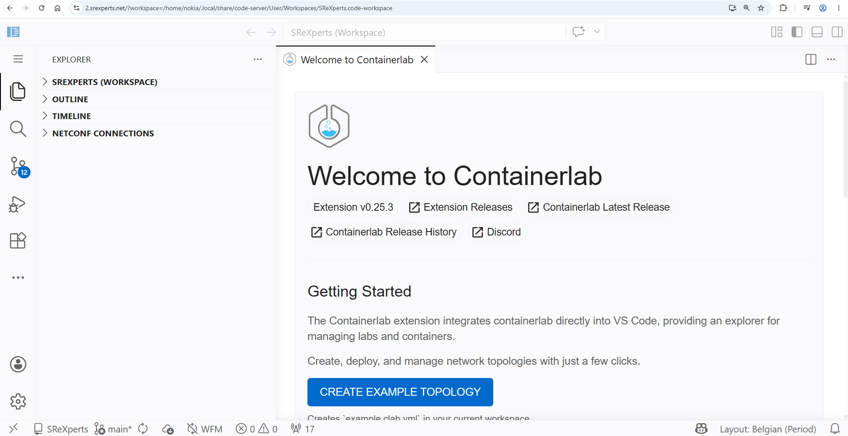
Task: Reload the page in the browser
Action: pyautogui.click(x=42, y=8)
